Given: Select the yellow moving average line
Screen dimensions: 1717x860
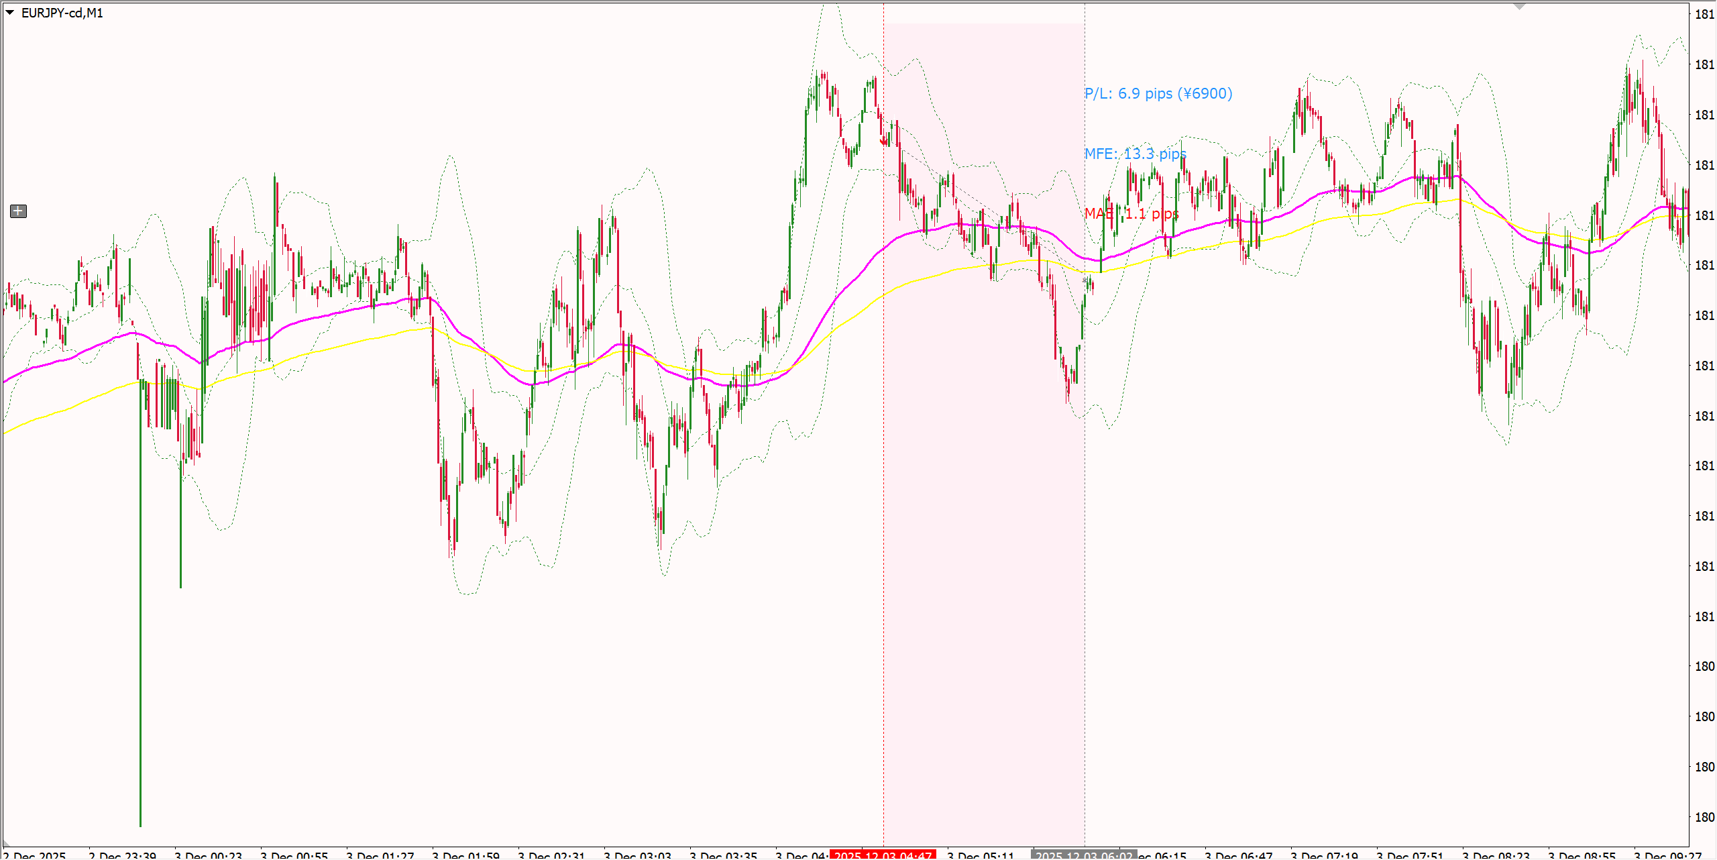Looking at the screenshot, I should point(80,402).
